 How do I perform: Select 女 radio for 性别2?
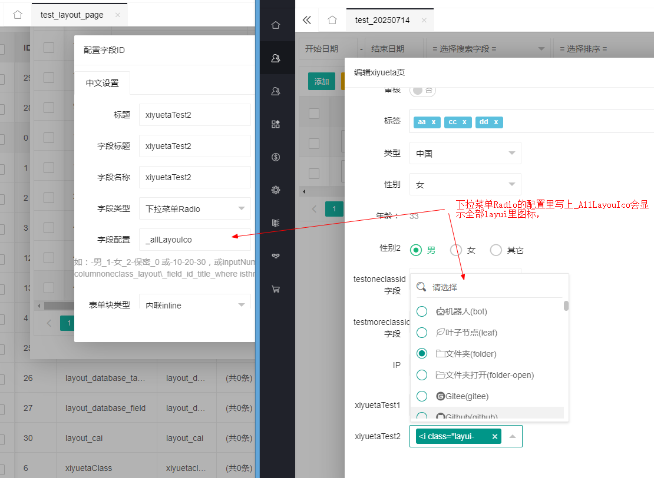point(455,250)
